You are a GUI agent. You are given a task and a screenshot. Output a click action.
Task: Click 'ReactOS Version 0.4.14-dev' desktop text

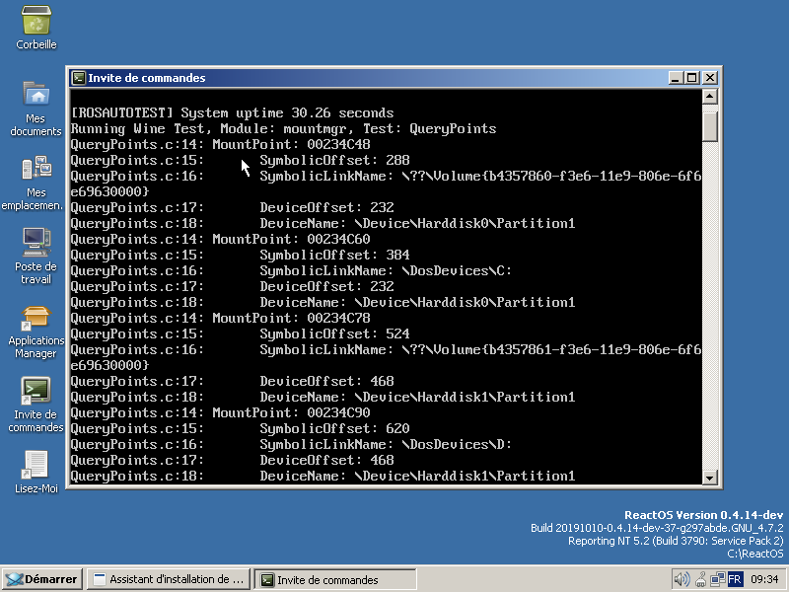point(704,515)
